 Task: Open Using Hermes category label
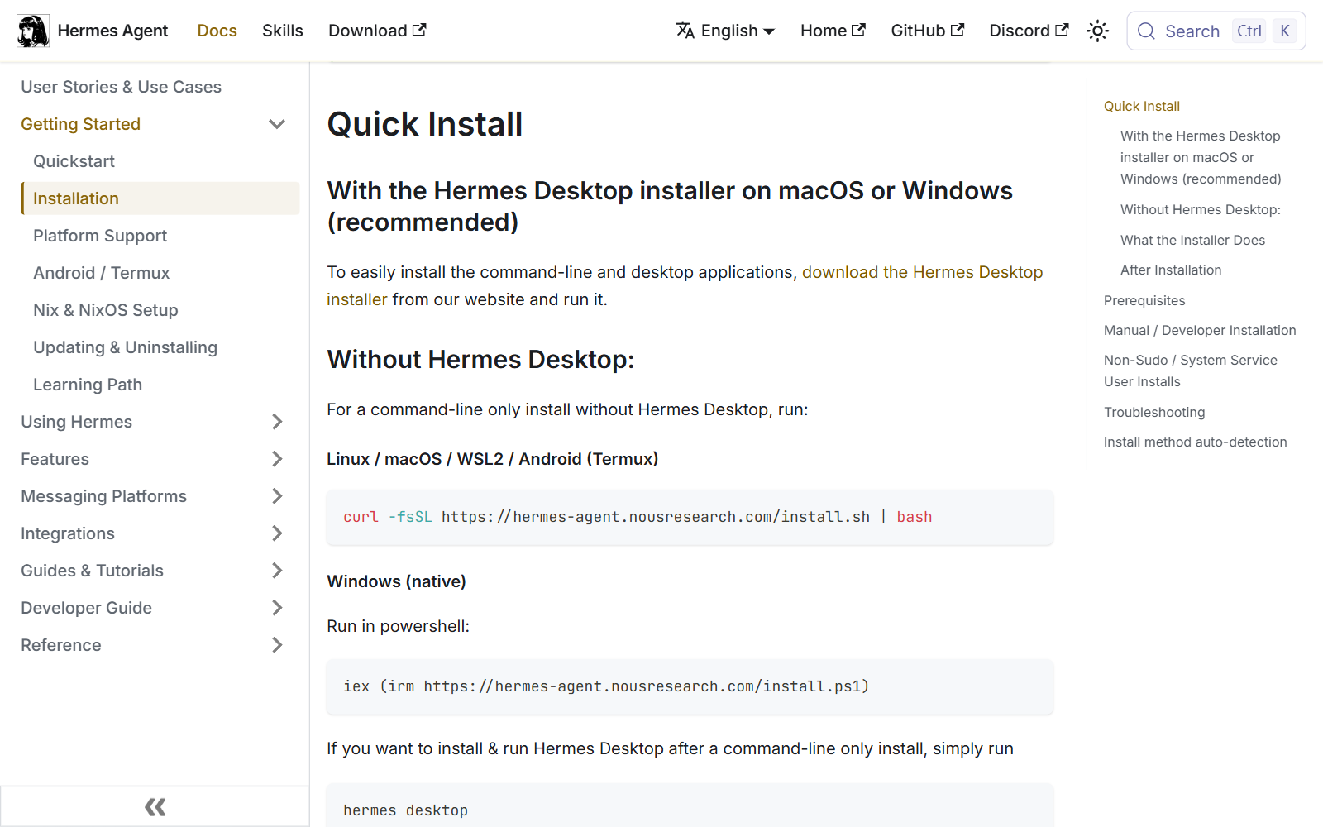coord(76,422)
